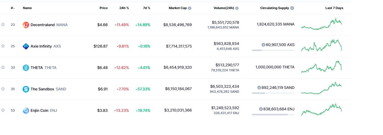Open the Axie Infinity coin page link
Screen dimensions: 383x135
pyautogui.click(x=41, y=46)
